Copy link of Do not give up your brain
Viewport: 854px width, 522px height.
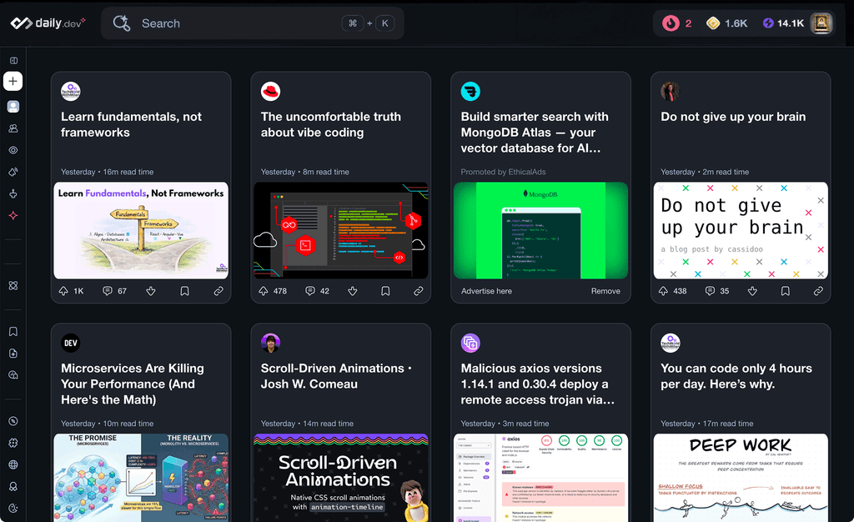[x=818, y=291]
